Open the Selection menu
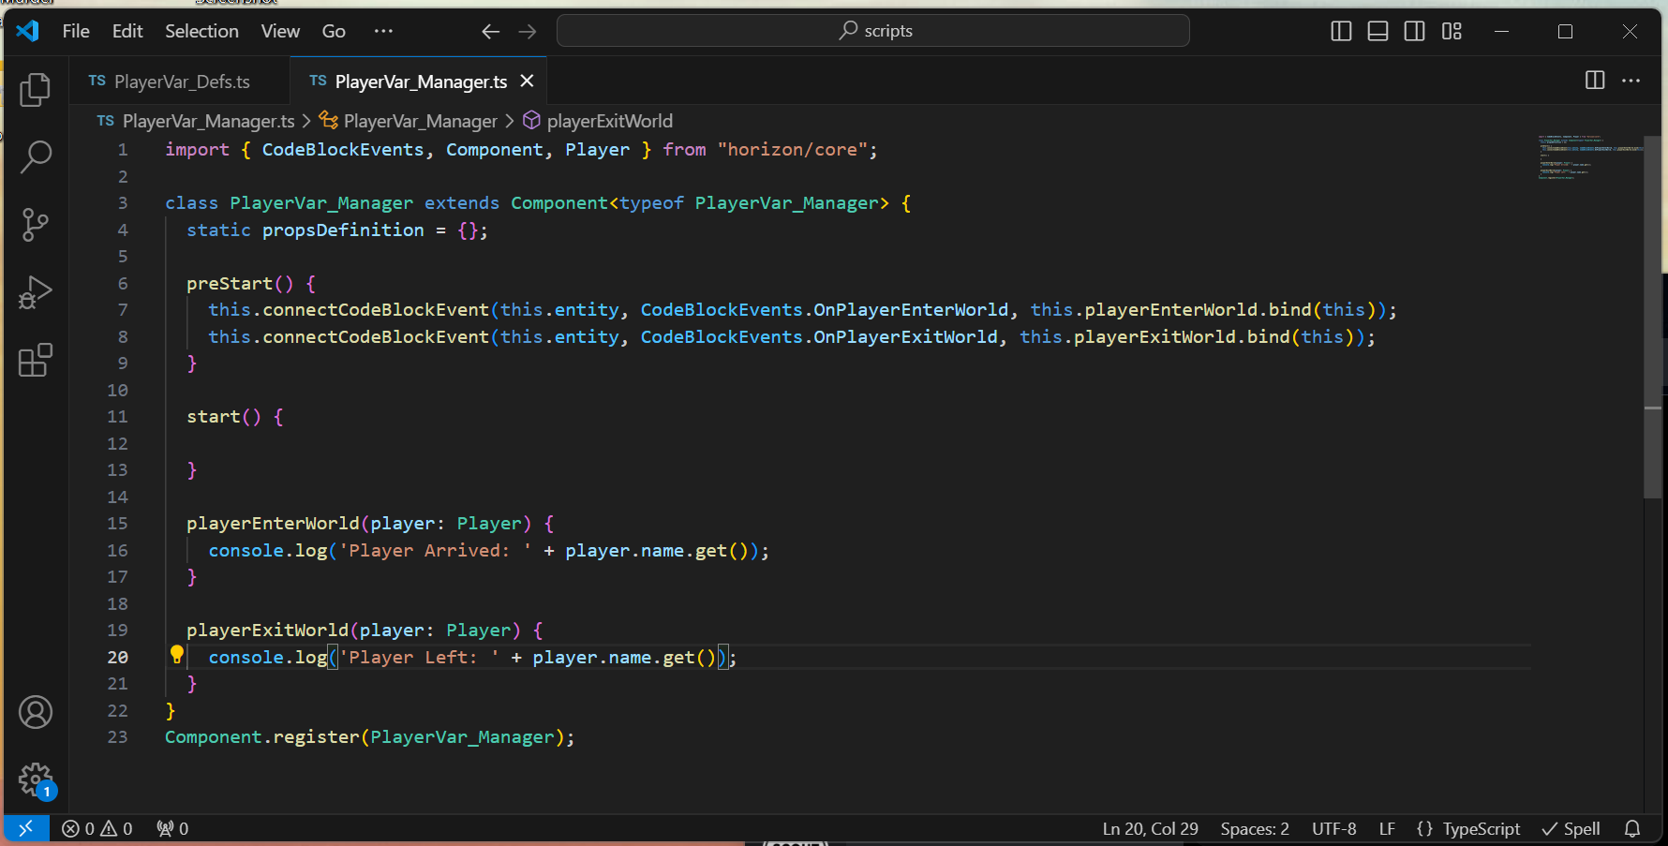The height and width of the screenshot is (846, 1668). (x=201, y=31)
